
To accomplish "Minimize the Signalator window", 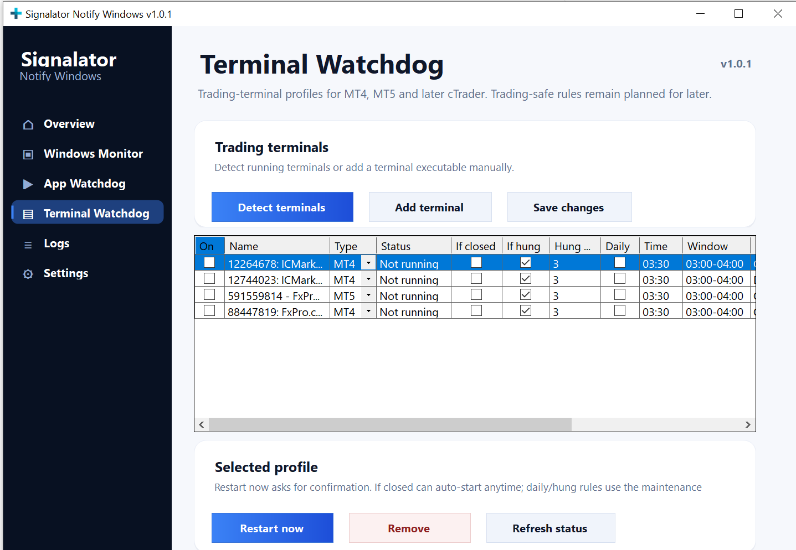I will coord(700,13).
